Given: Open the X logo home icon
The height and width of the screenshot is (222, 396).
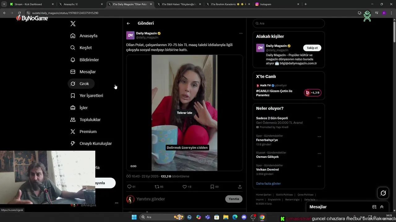Looking at the screenshot, I should coord(73,24).
